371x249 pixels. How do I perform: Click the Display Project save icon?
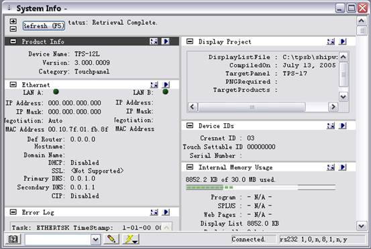[331, 41]
